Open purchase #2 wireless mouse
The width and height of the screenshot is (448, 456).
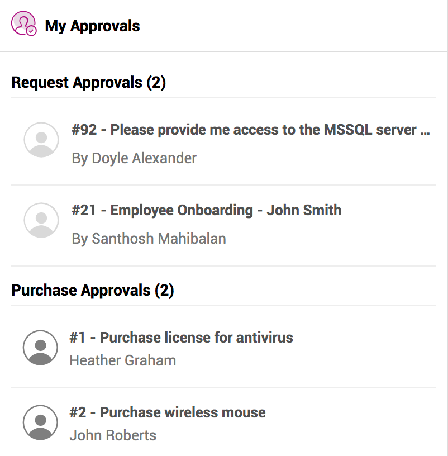click(x=168, y=413)
